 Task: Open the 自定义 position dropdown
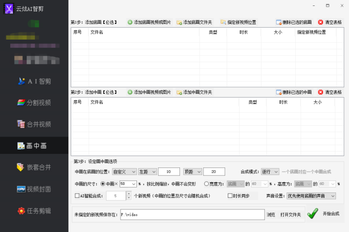(124, 172)
